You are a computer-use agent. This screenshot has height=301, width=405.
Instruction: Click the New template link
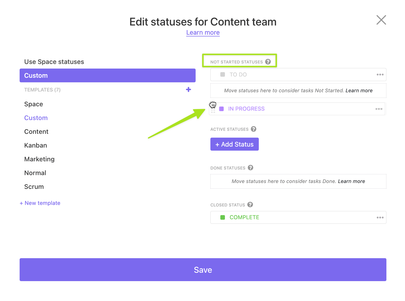pyautogui.click(x=40, y=203)
